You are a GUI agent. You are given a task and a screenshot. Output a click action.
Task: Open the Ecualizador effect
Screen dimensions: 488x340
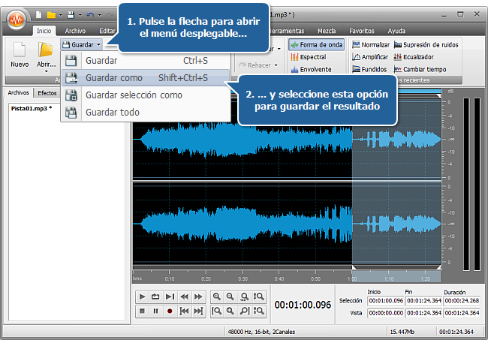pyautogui.click(x=414, y=57)
